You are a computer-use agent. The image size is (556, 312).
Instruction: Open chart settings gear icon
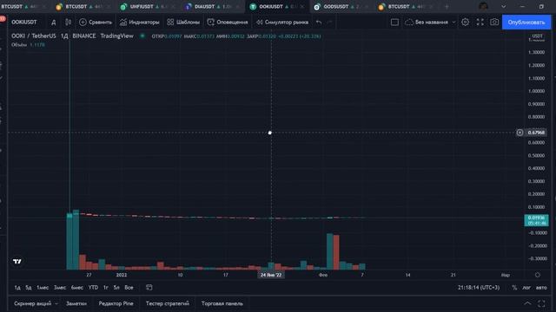(465, 23)
